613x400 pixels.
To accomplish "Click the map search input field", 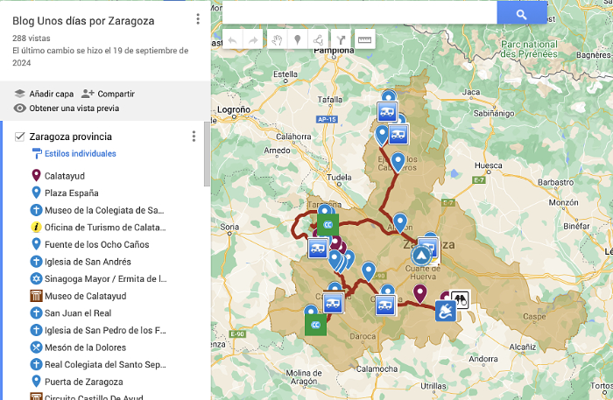I will [x=360, y=13].
